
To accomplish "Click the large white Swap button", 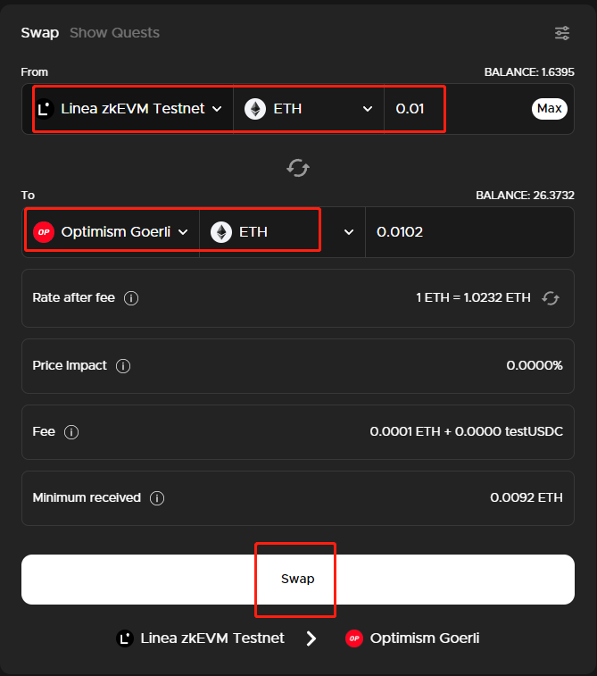I will [297, 580].
